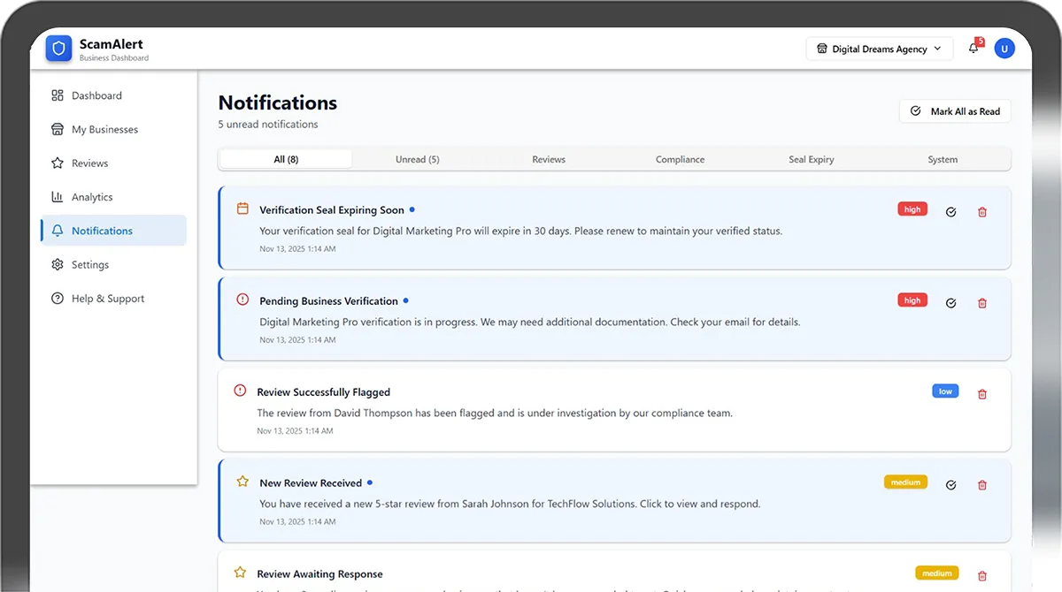Open My Businesses from the sidebar

pyautogui.click(x=104, y=130)
